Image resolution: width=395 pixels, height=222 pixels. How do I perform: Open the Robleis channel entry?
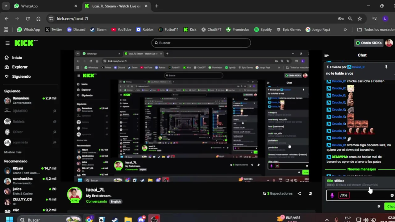tap(30, 121)
